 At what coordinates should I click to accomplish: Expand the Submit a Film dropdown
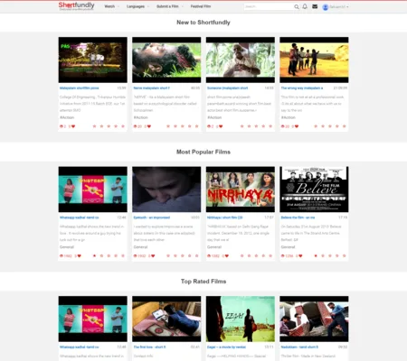(170, 6)
